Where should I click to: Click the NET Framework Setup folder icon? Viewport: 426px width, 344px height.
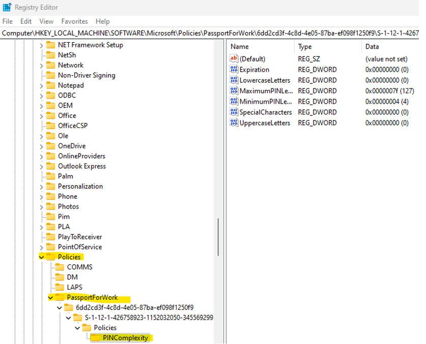click(50, 45)
